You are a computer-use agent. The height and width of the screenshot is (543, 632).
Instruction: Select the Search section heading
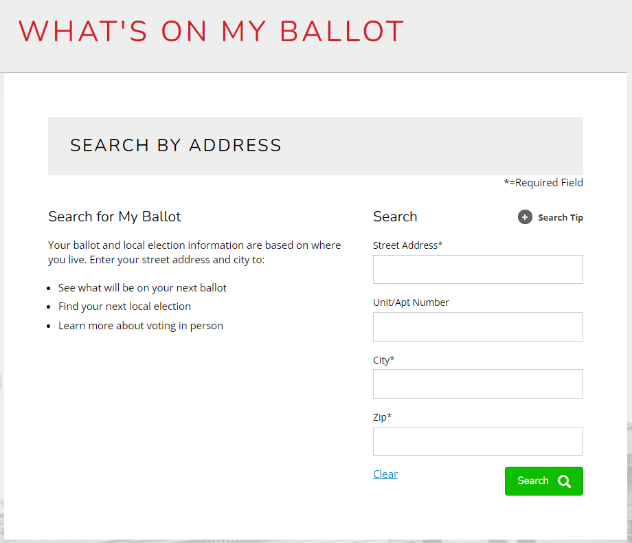click(395, 216)
